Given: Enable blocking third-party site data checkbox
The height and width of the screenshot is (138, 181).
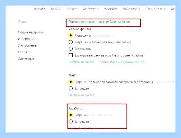Looking at the screenshot, I should 71,55.
